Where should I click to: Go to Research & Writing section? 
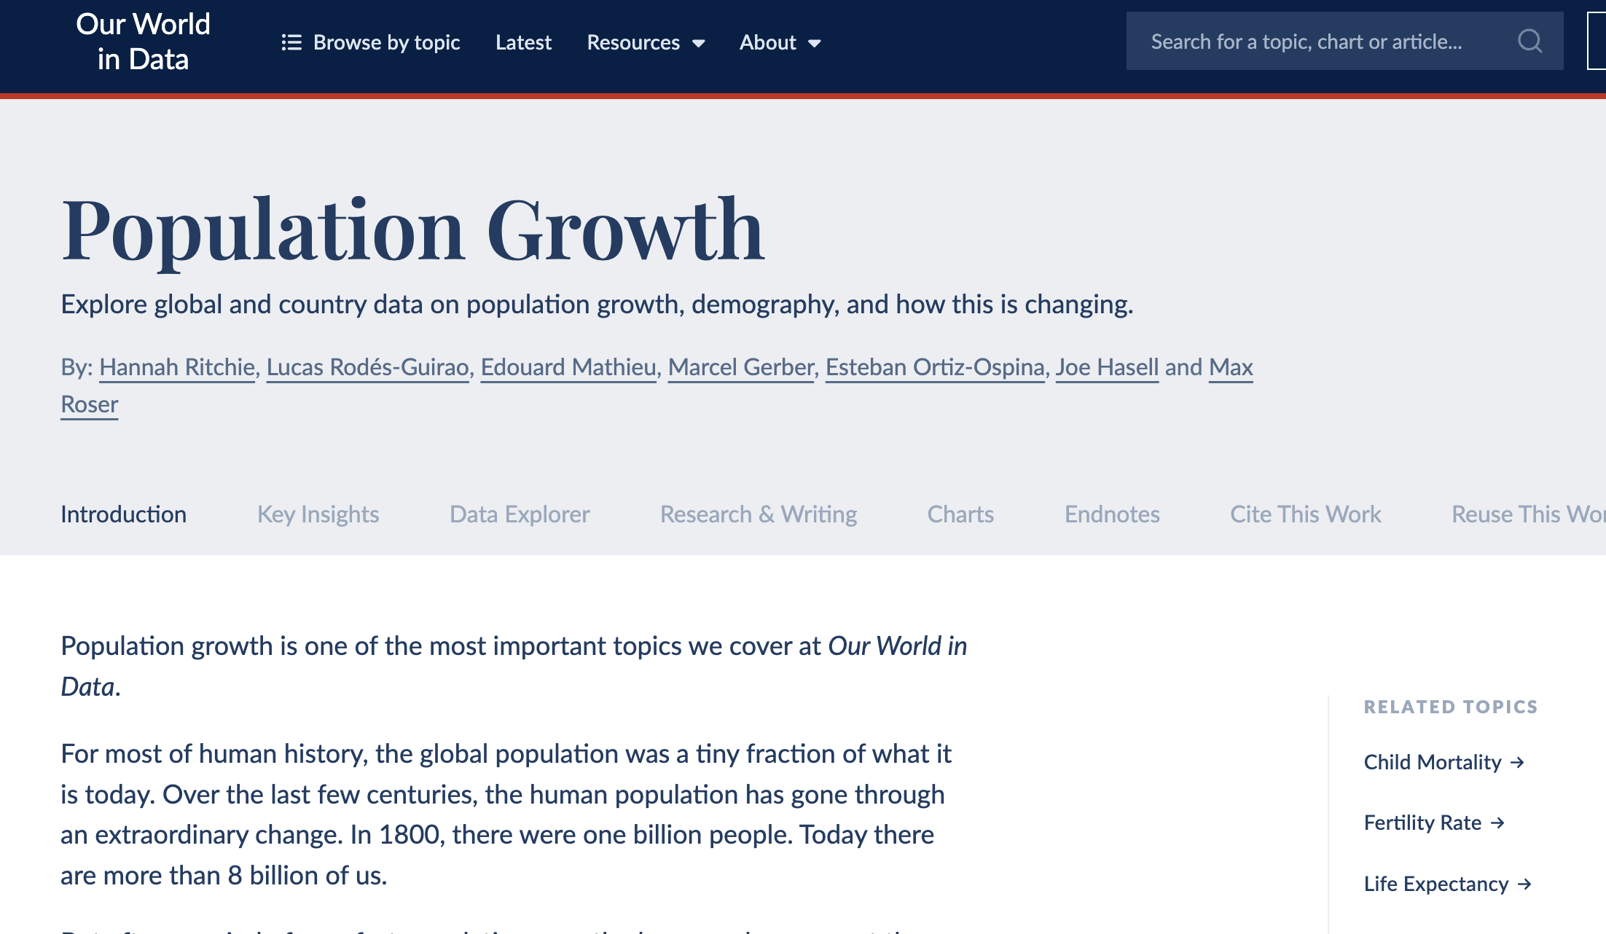pyautogui.click(x=759, y=514)
